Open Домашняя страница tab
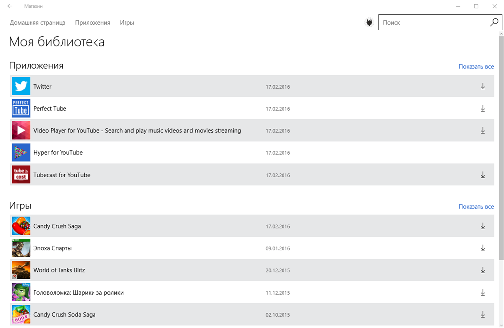This screenshot has height=328, width=504. click(x=37, y=23)
